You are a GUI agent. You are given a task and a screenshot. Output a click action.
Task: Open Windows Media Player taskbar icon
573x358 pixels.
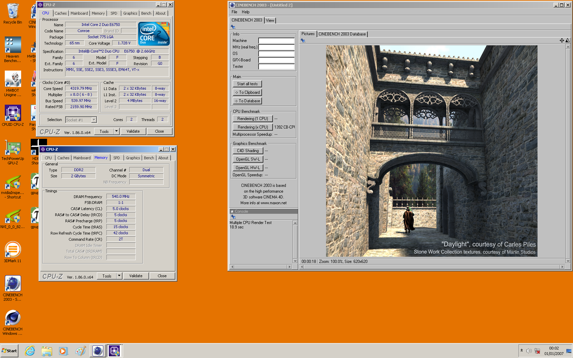(63, 351)
